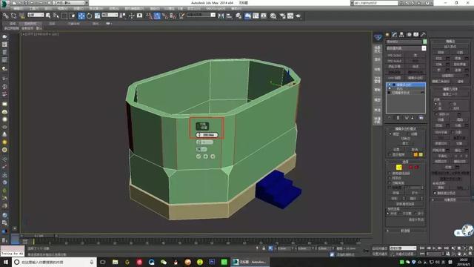
Task: Switch to the Modify command panel tab
Action: point(394,35)
